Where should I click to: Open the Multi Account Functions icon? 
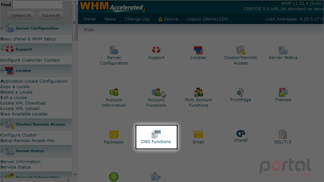pyautogui.click(x=198, y=92)
